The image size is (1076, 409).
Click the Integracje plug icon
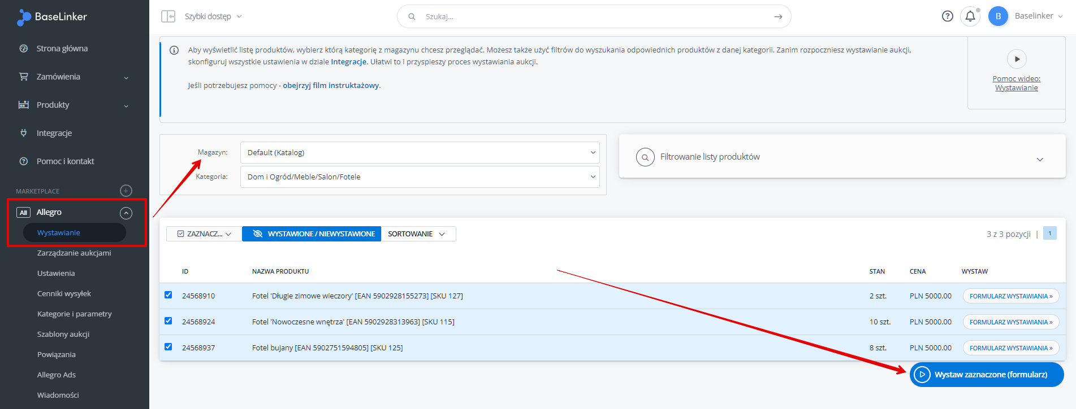pyautogui.click(x=23, y=133)
